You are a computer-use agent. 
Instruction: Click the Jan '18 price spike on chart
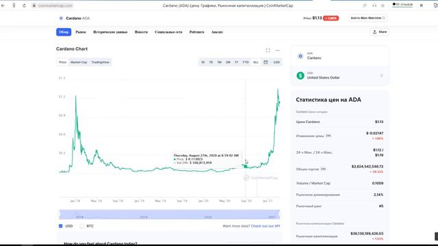[x=75, y=96]
